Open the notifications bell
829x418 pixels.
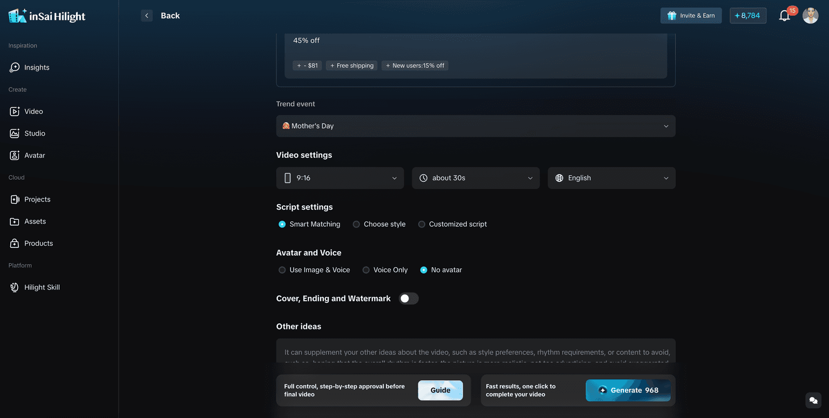pos(785,16)
